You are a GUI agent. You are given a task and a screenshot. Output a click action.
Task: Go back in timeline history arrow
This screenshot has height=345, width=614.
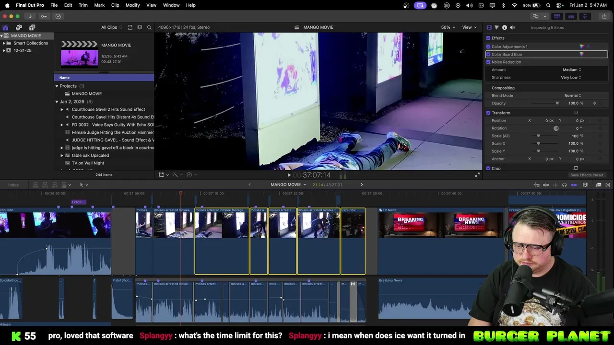click(x=249, y=184)
